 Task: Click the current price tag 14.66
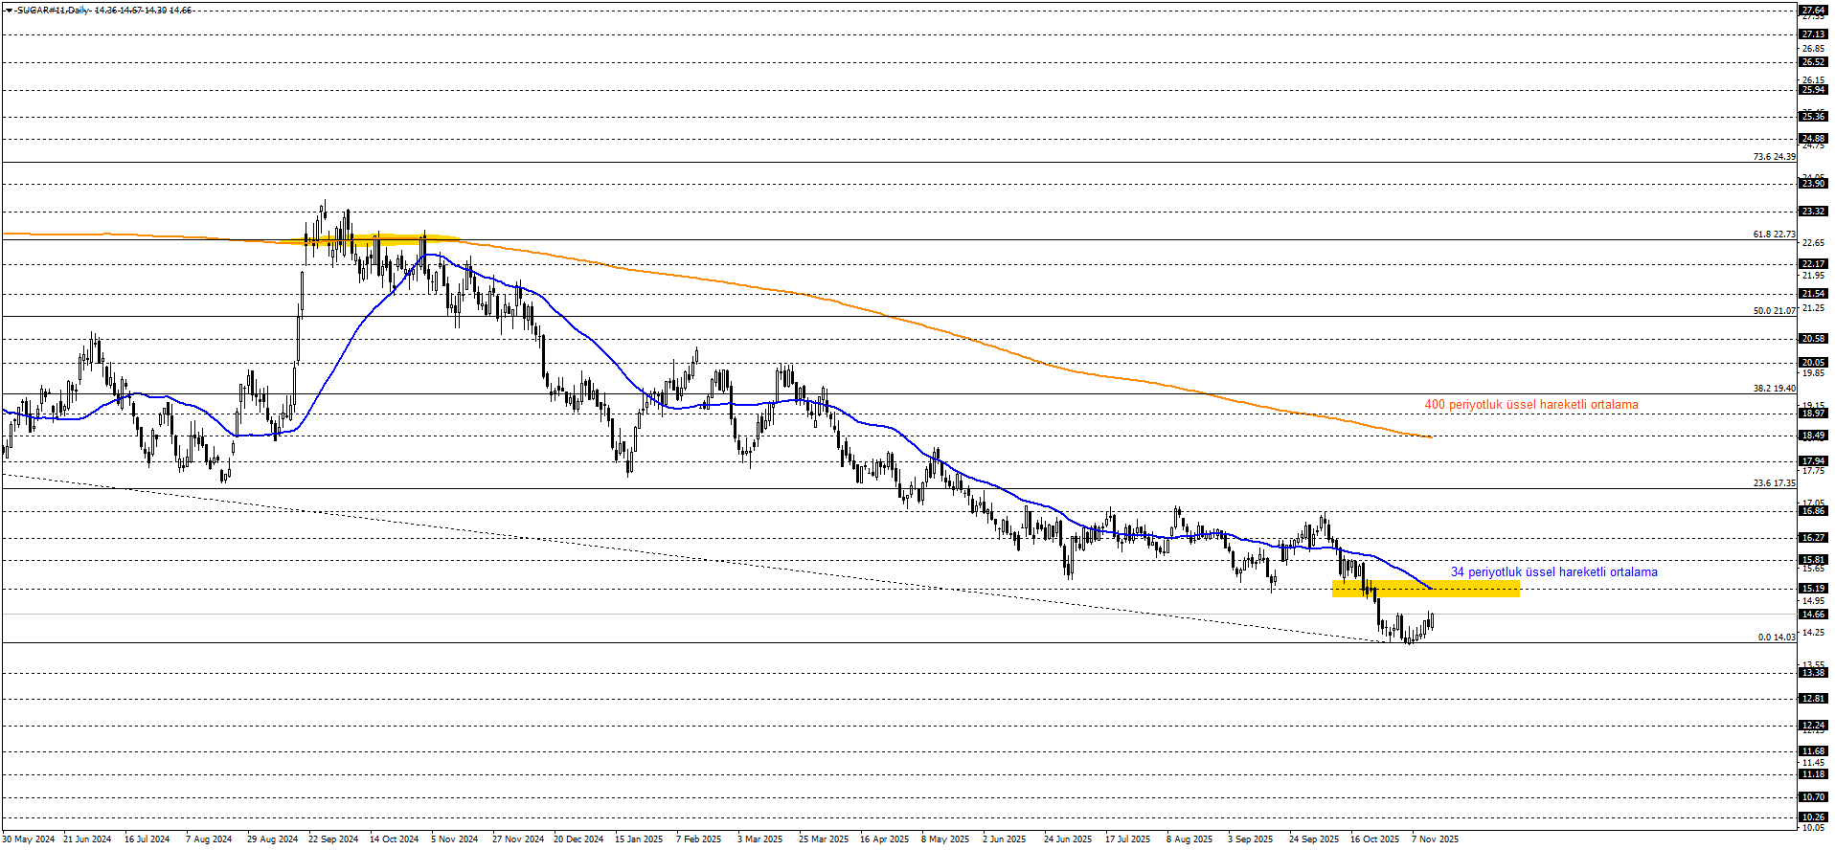(1812, 615)
